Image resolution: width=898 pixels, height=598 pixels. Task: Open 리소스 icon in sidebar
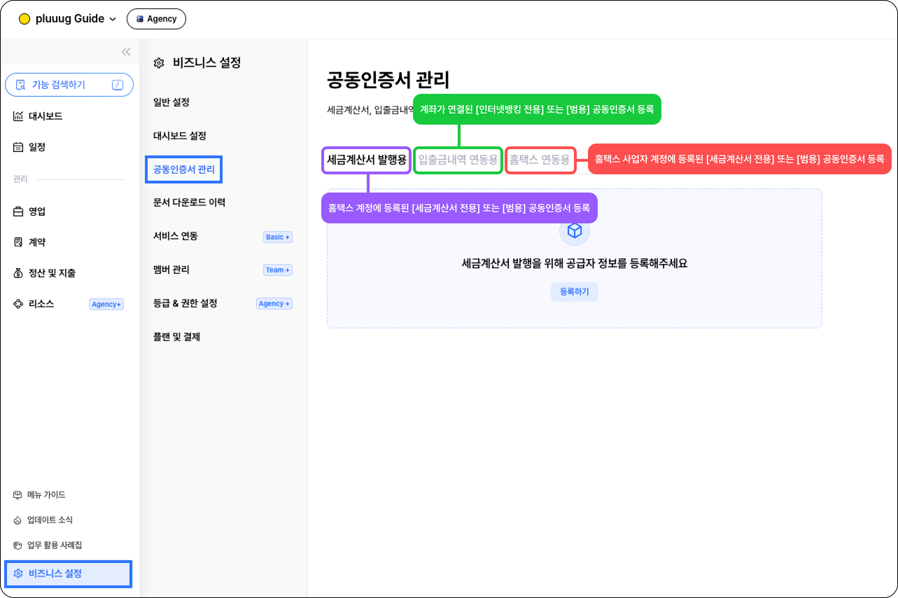tap(18, 304)
